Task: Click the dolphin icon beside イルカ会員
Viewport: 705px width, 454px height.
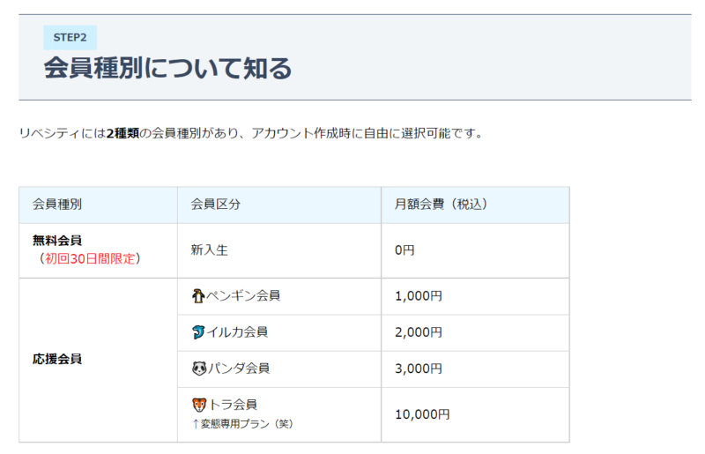Action: (198, 332)
